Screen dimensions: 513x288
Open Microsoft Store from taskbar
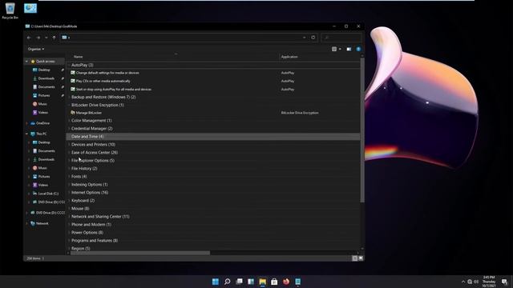click(x=274, y=282)
